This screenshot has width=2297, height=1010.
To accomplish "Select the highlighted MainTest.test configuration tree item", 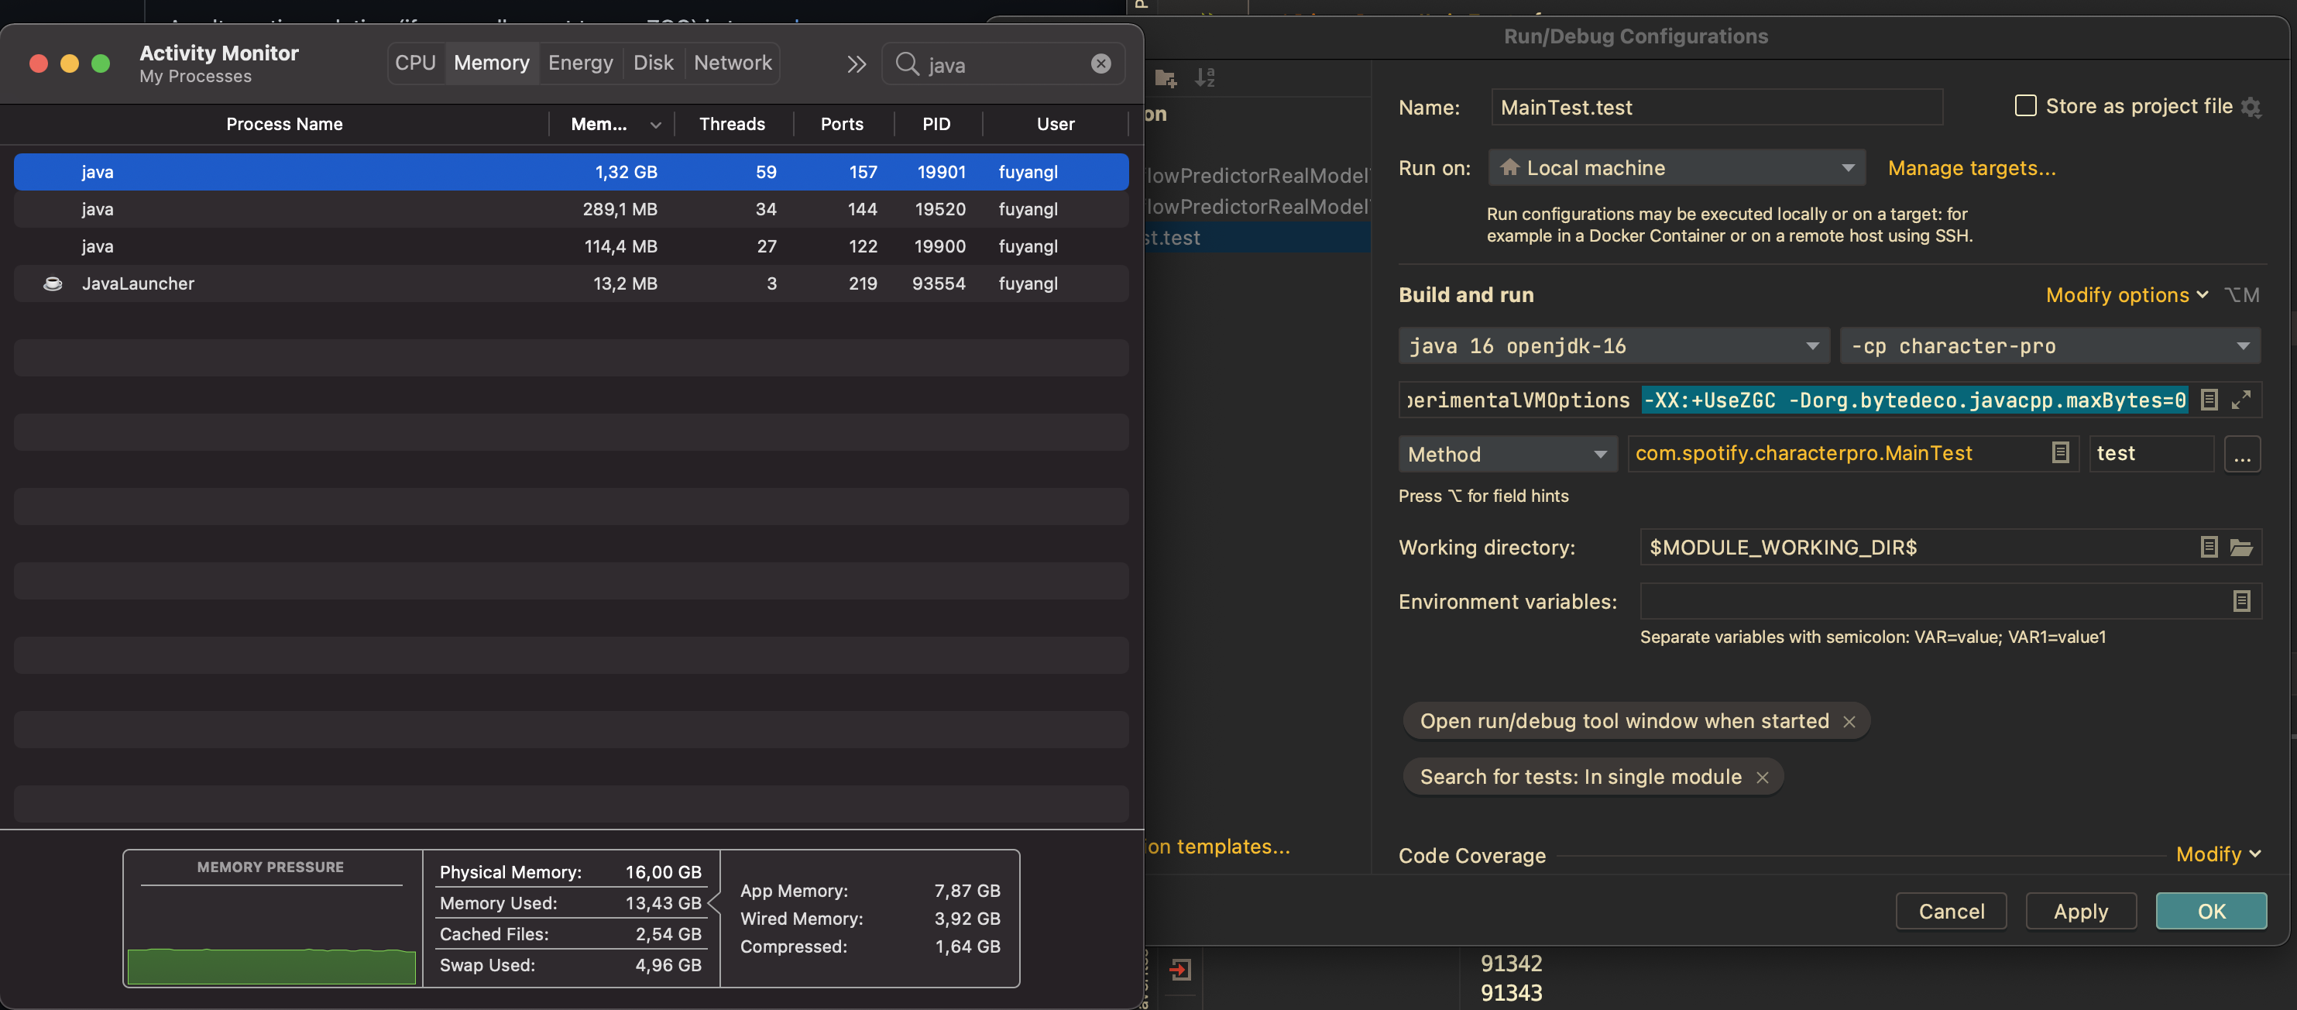I will [x=1257, y=238].
